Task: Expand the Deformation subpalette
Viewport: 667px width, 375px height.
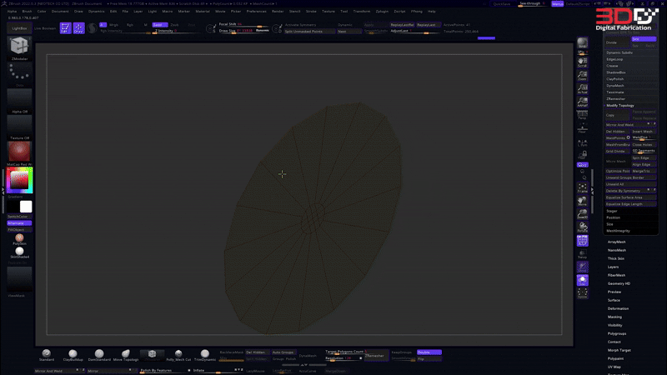Action: 618,308
